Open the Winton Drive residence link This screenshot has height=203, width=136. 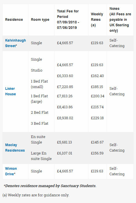click(11, 171)
